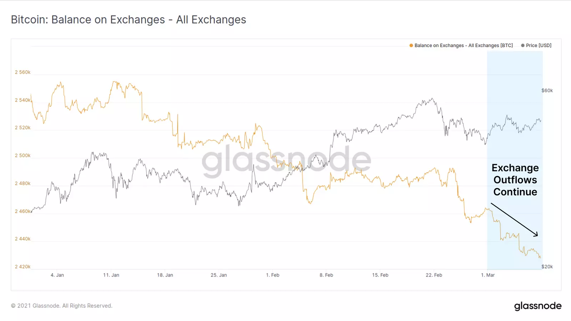The height and width of the screenshot is (321, 571).
Task: Click the orange Balance on Exchanges legend dot
Action: click(x=411, y=46)
